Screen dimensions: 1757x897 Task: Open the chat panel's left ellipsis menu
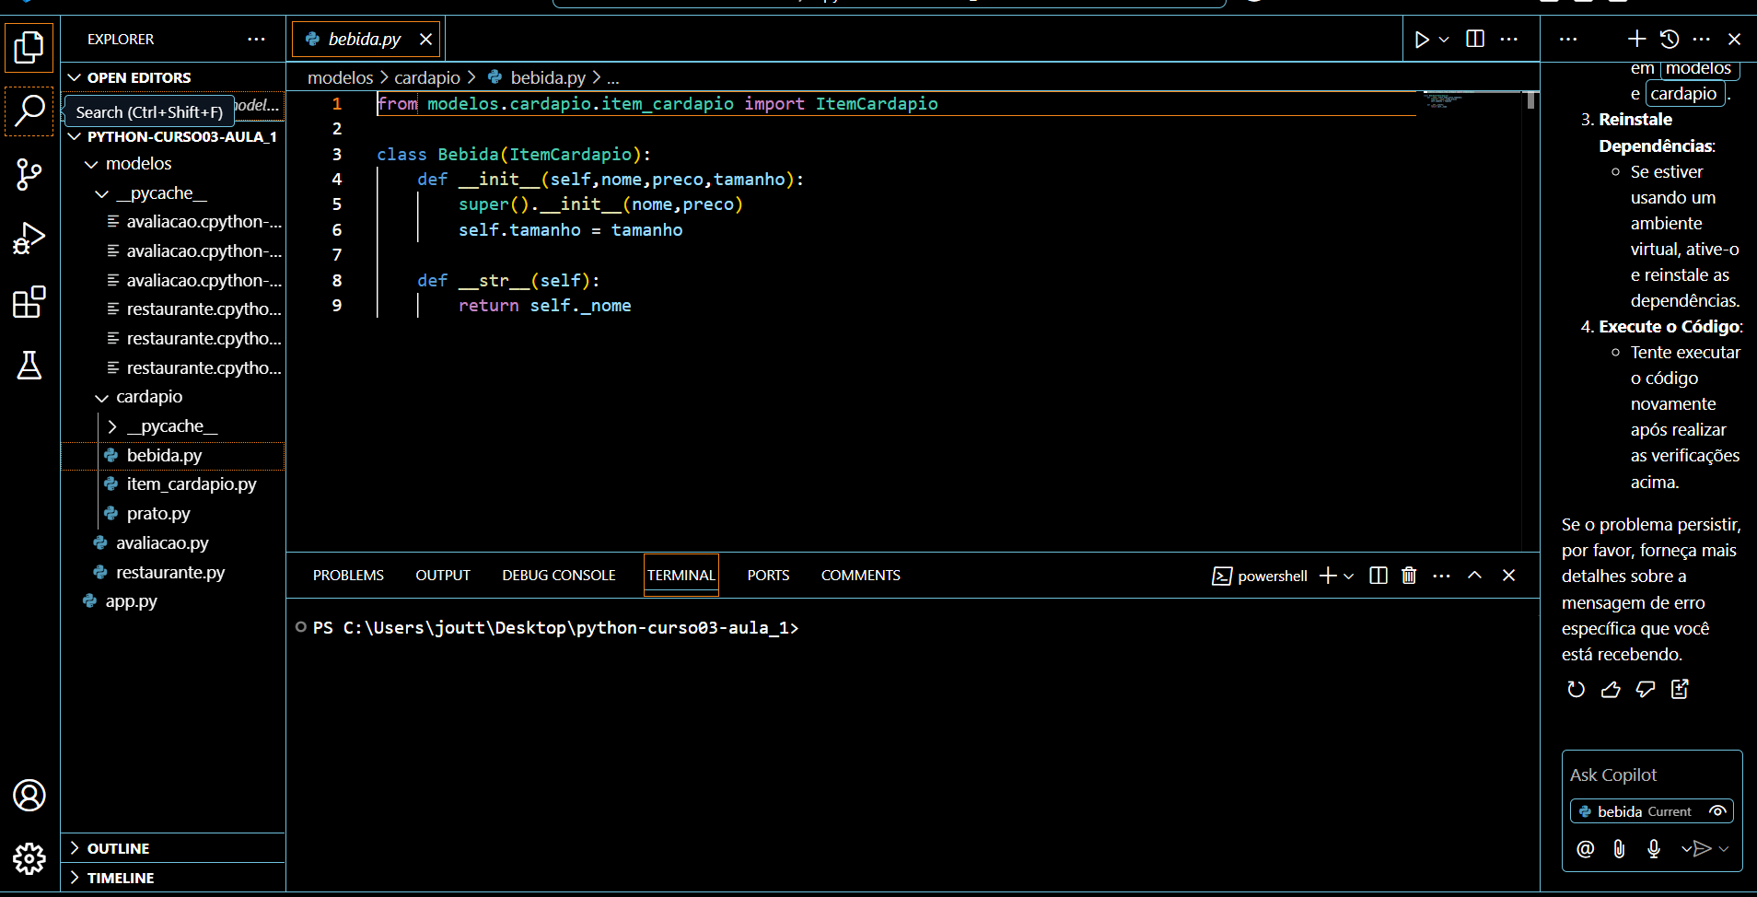[x=1568, y=39]
